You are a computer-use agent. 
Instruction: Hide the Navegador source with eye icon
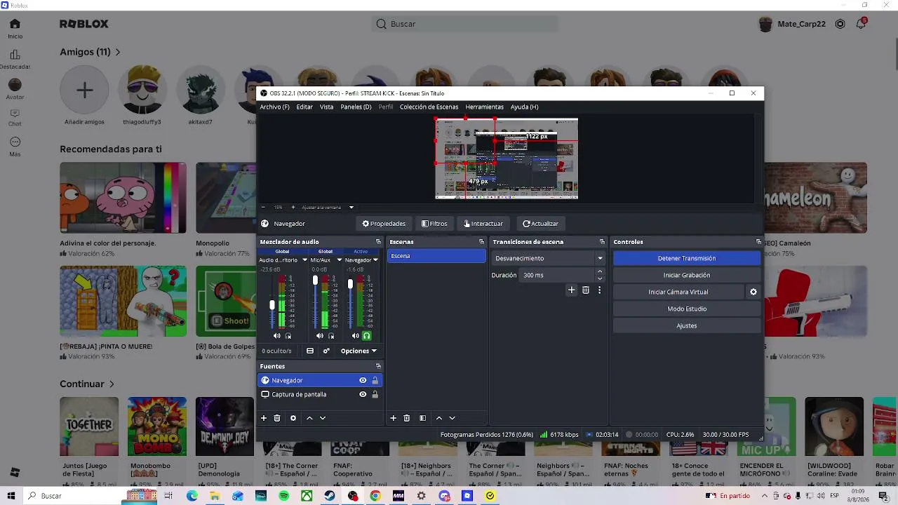pos(363,380)
